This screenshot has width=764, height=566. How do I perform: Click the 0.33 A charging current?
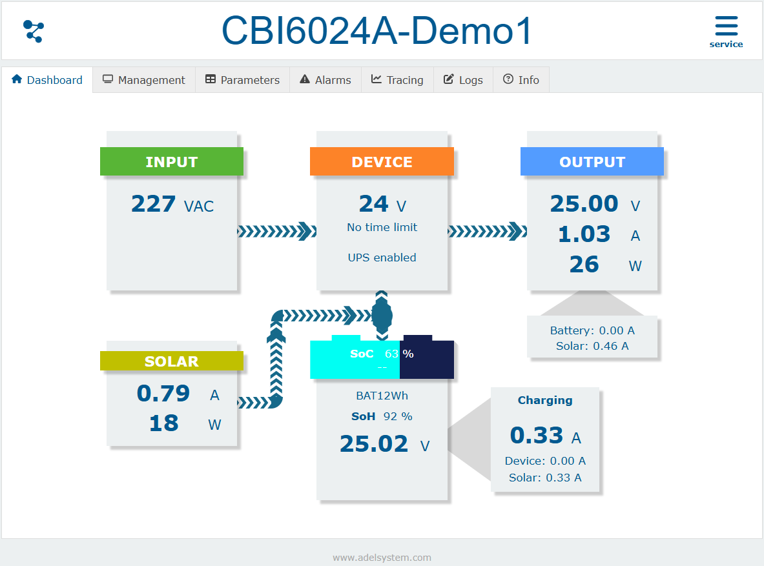[x=545, y=435]
